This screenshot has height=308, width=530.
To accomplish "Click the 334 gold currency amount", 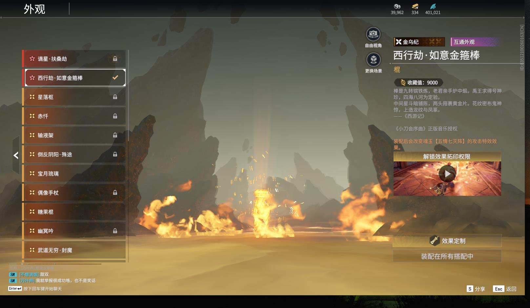I will [x=415, y=12].
